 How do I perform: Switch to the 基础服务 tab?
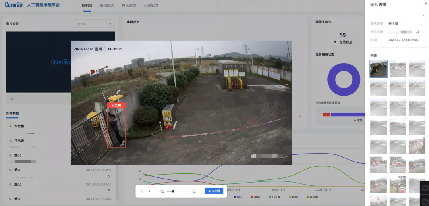(107, 5)
